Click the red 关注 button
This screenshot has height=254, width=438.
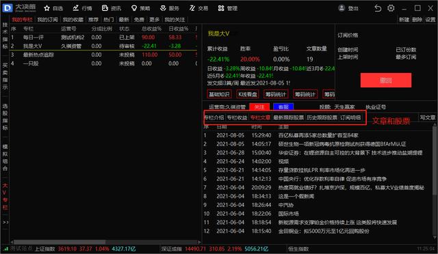(x=259, y=107)
